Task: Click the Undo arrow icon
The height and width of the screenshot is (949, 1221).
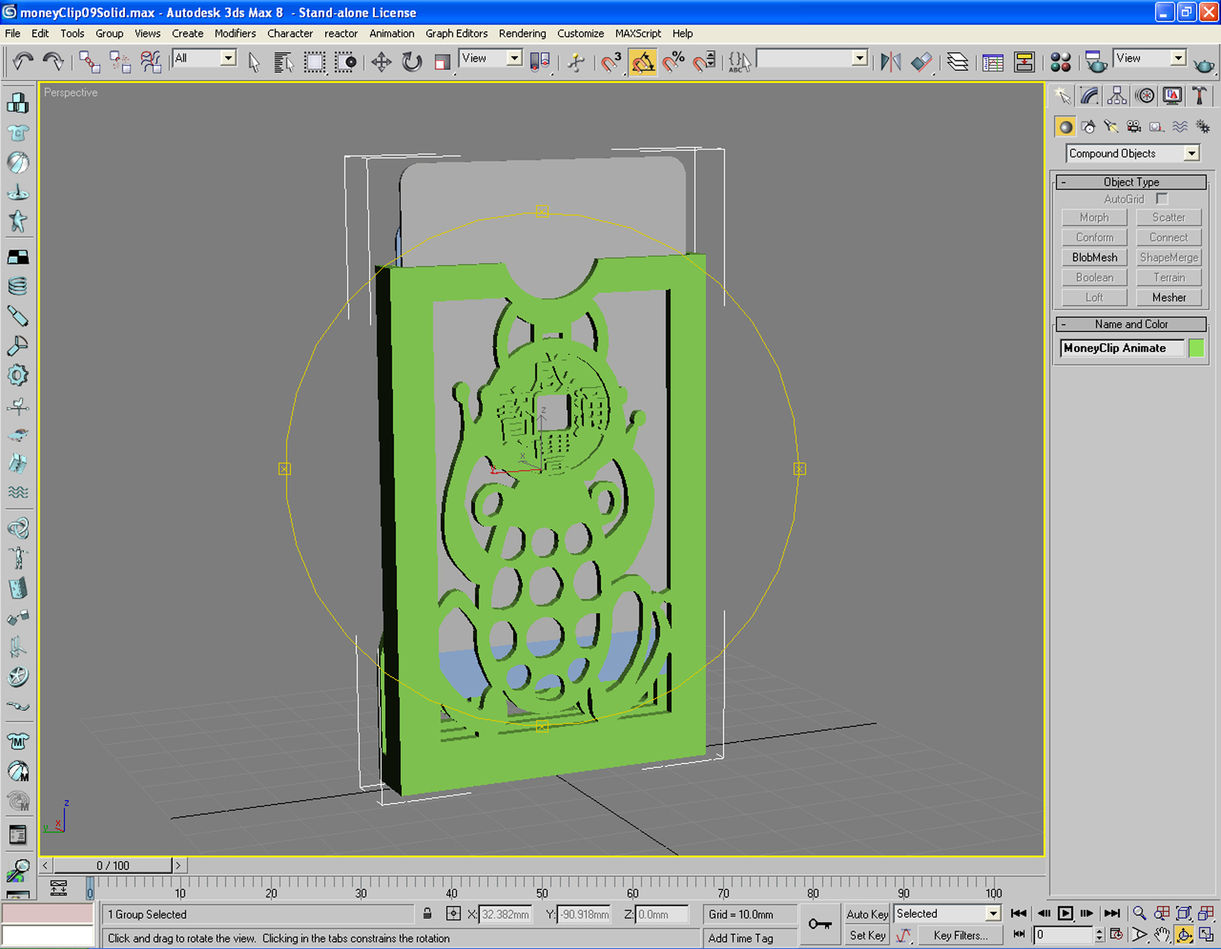Action: (22, 62)
